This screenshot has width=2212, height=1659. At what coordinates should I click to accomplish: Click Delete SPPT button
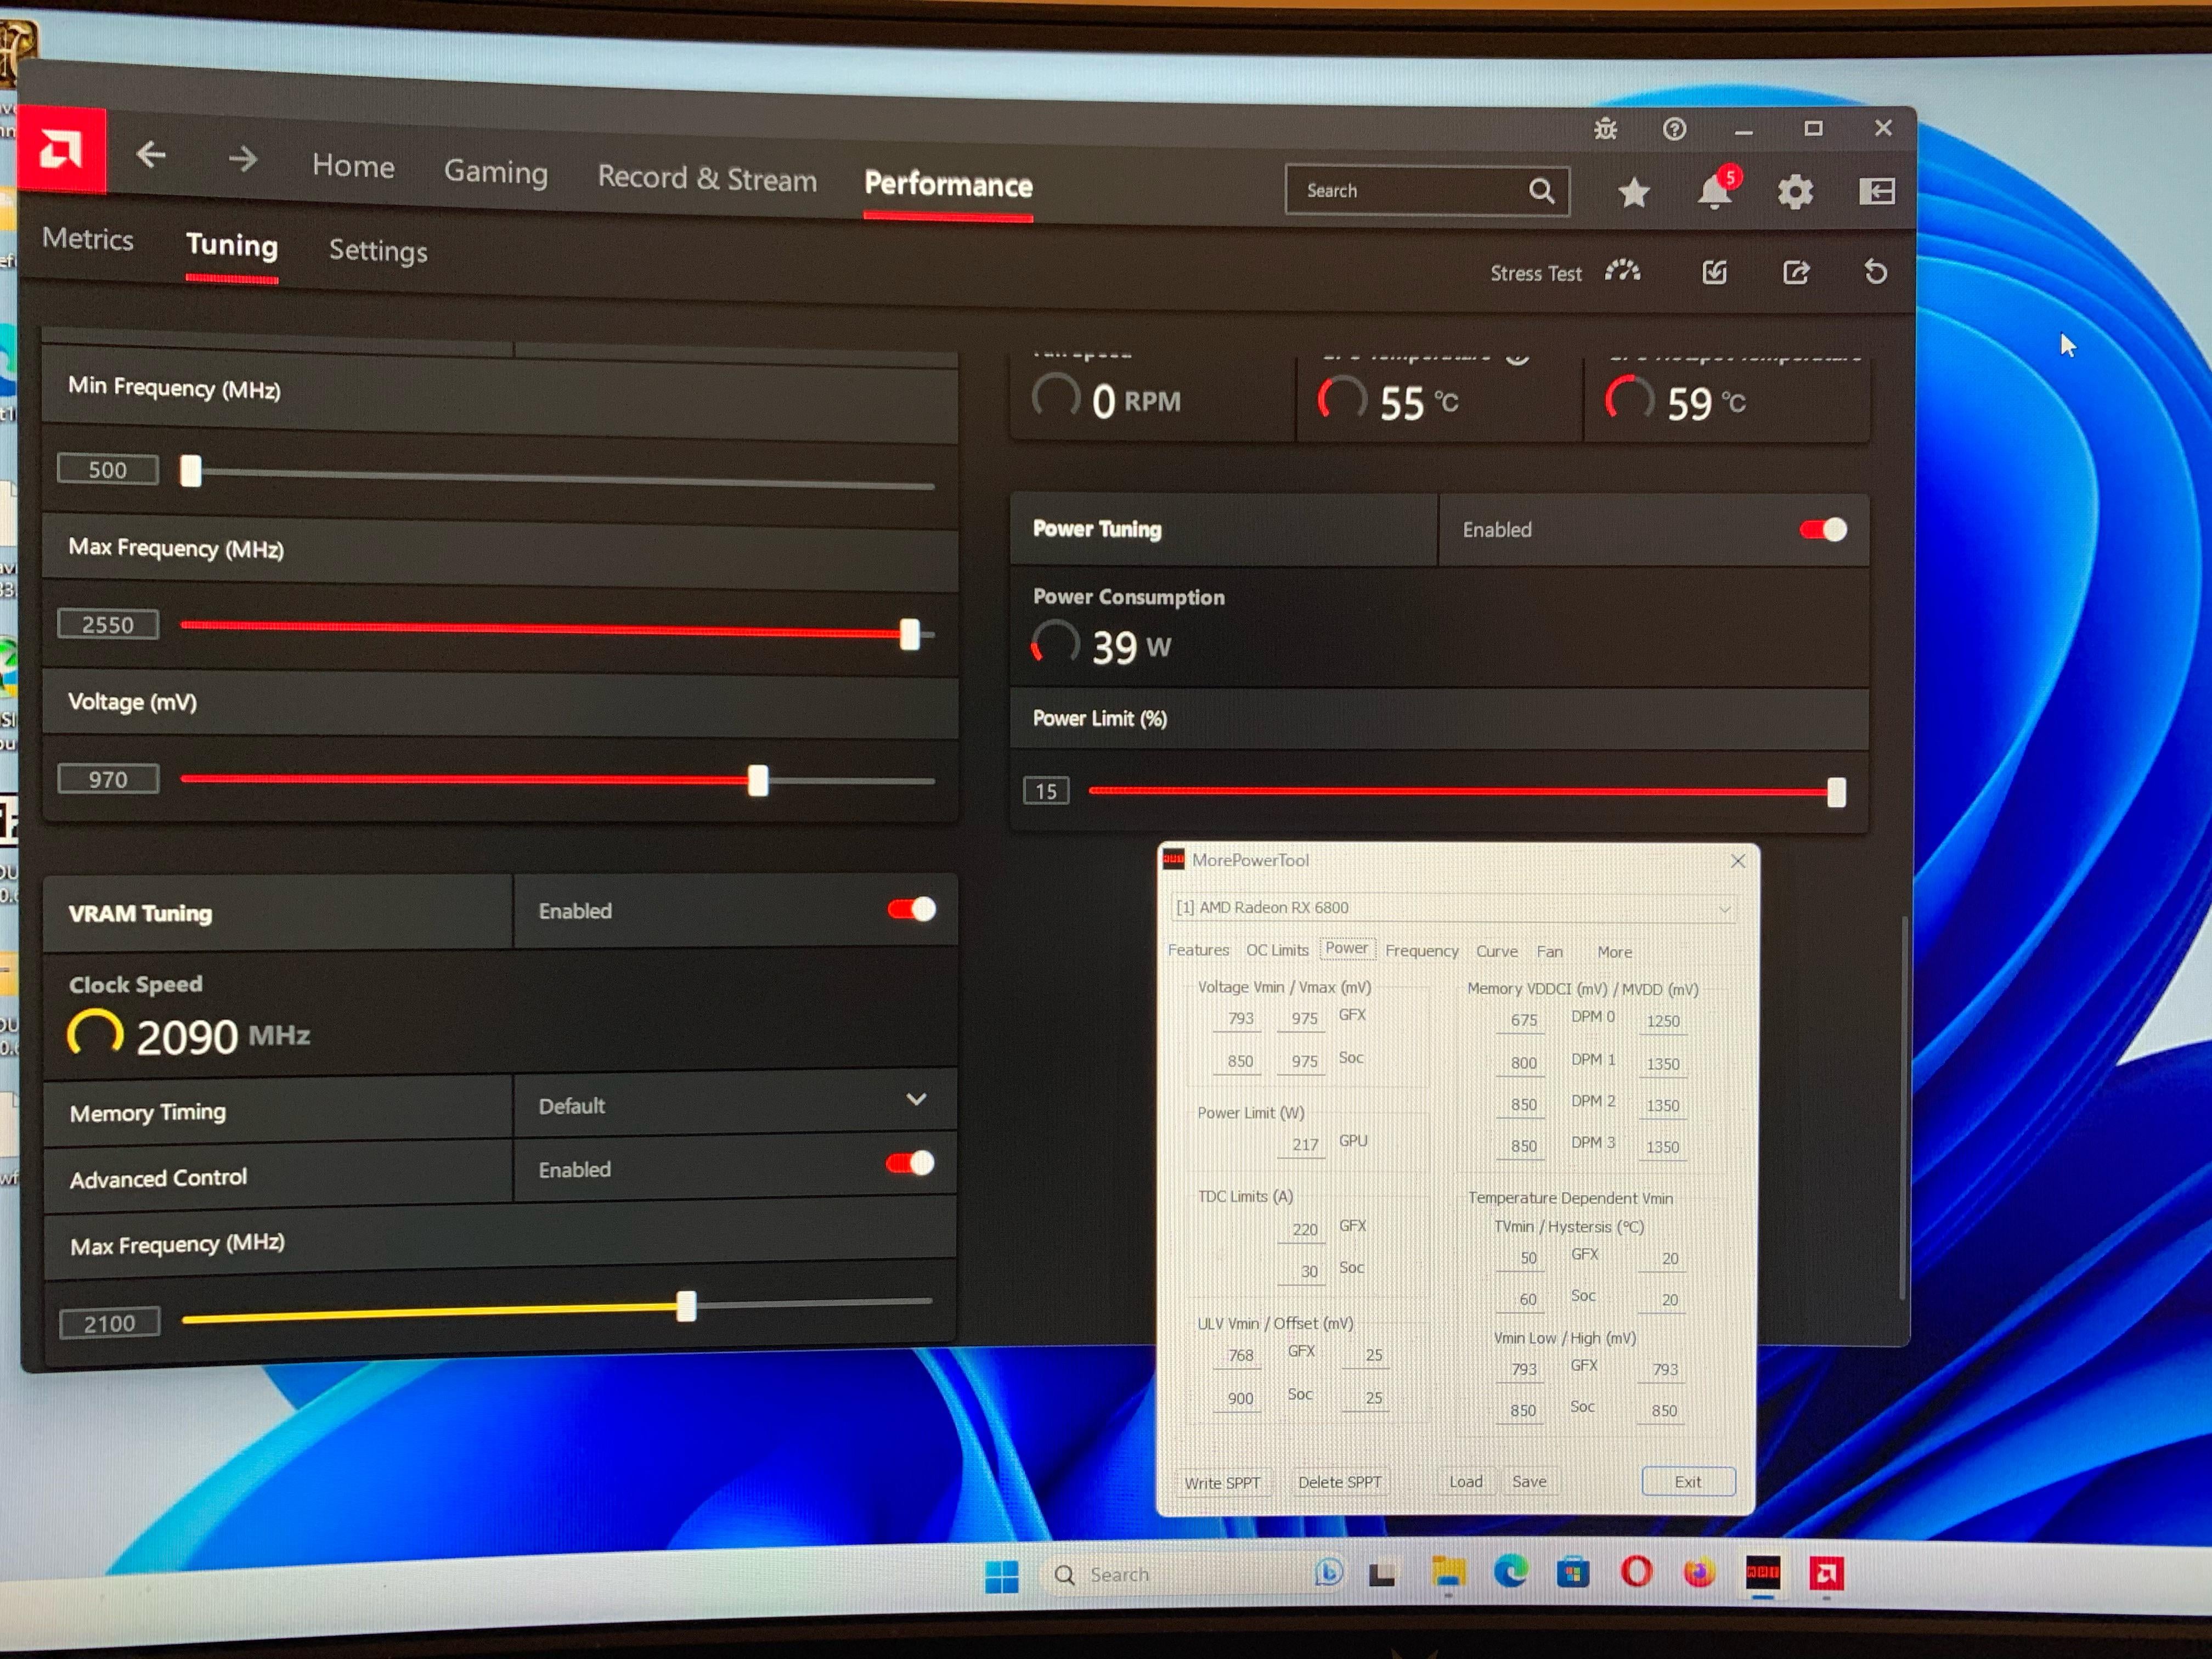tap(1339, 1482)
